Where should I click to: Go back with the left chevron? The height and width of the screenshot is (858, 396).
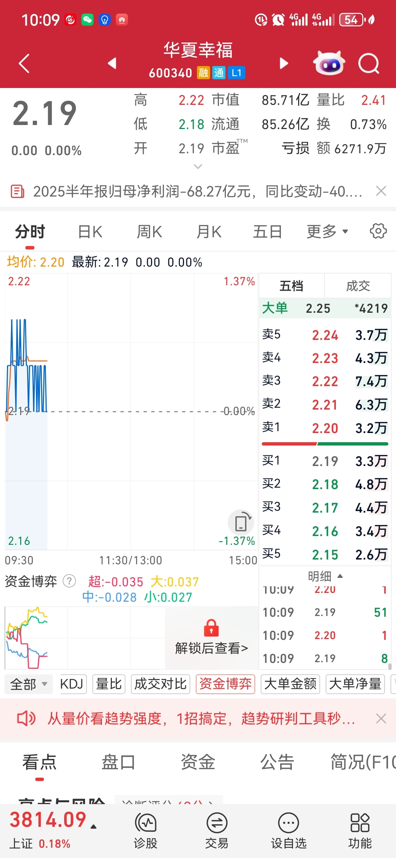coord(24,63)
